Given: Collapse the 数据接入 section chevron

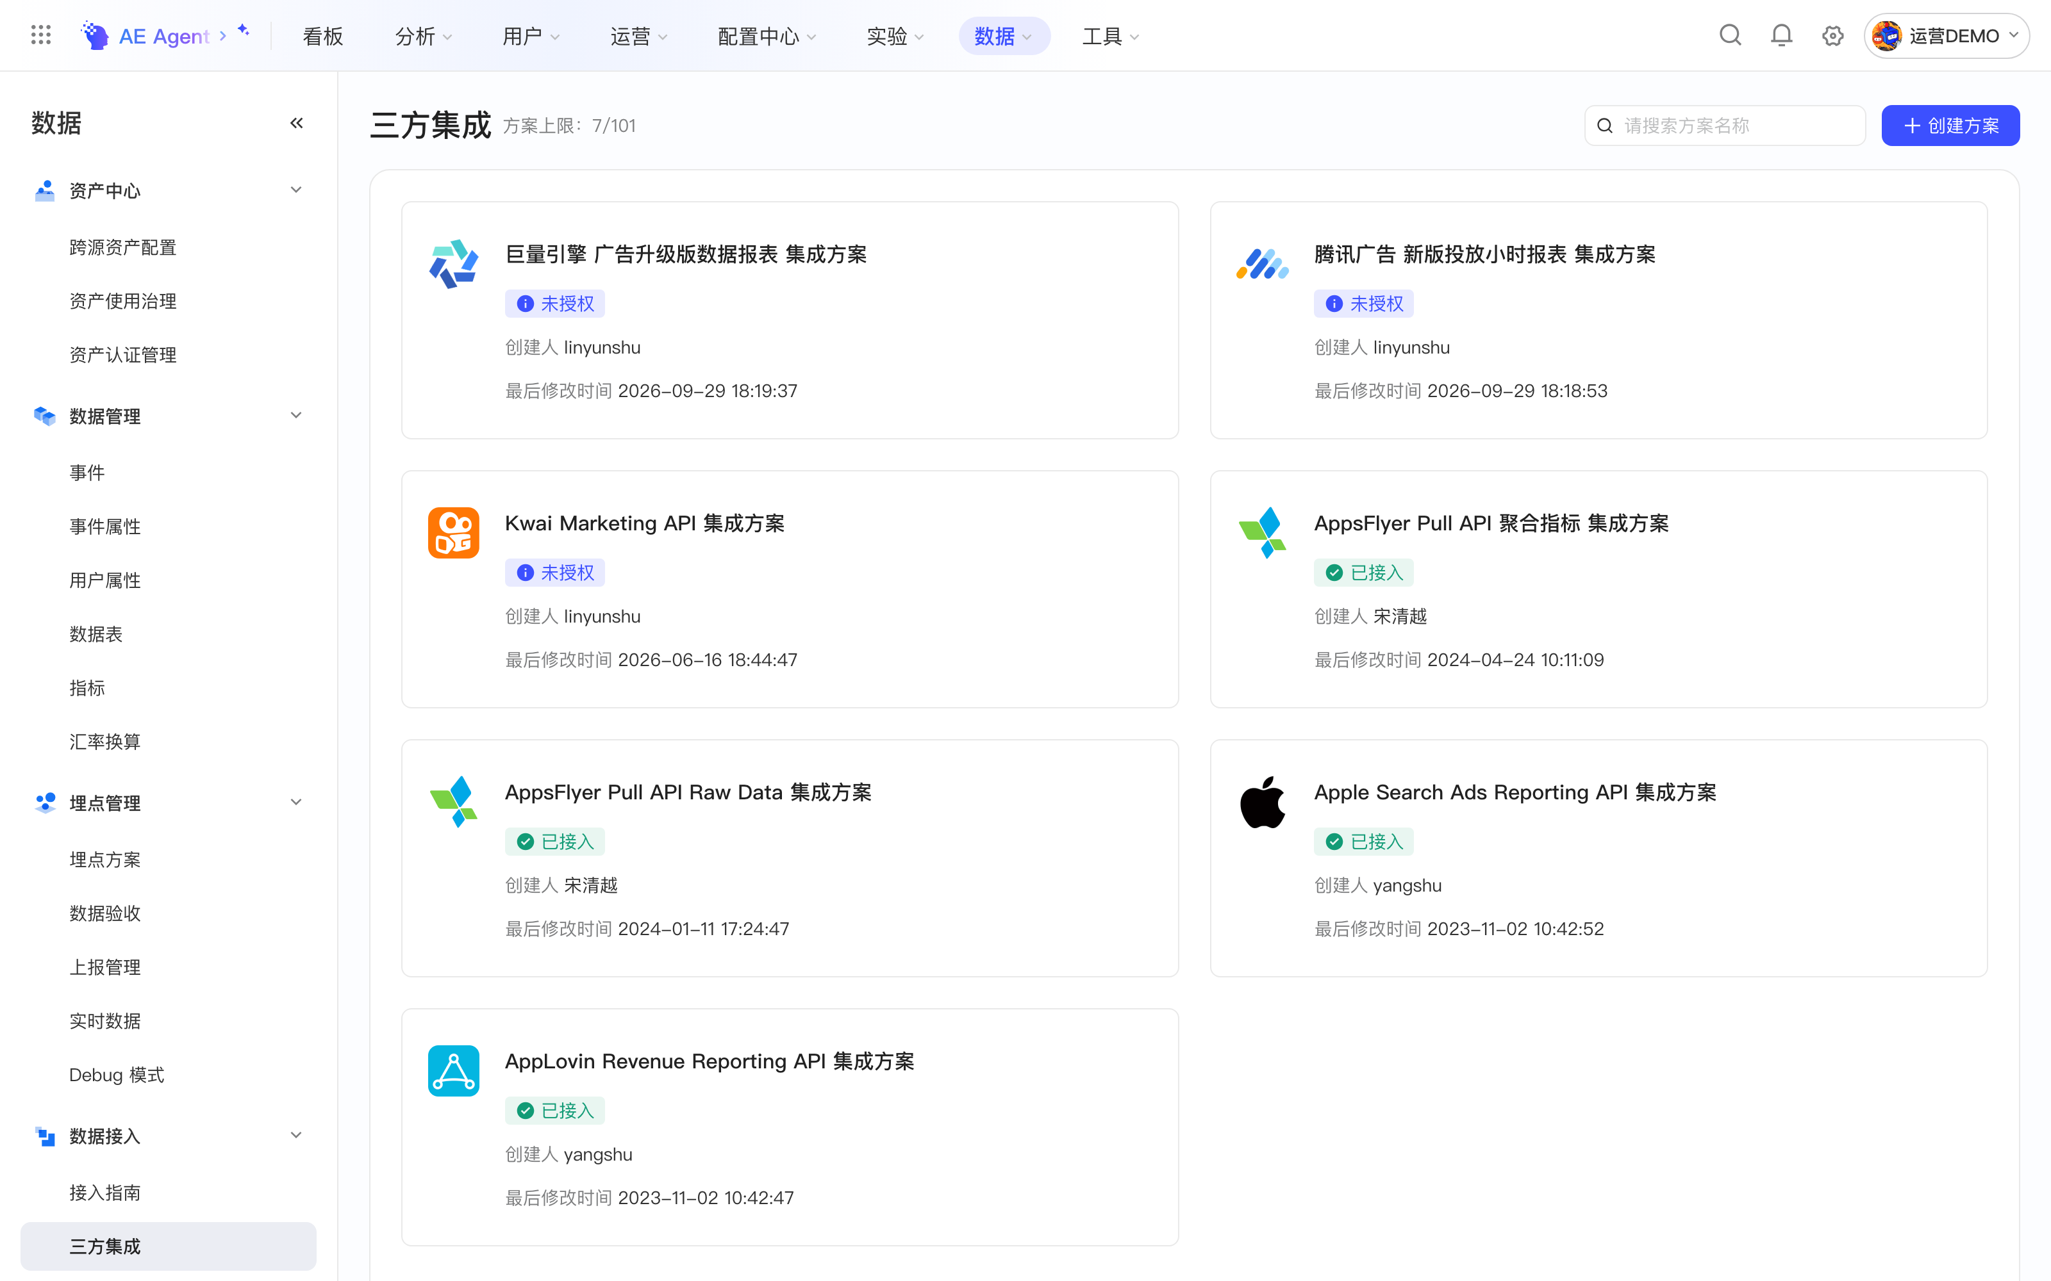Looking at the screenshot, I should tap(295, 1135).
